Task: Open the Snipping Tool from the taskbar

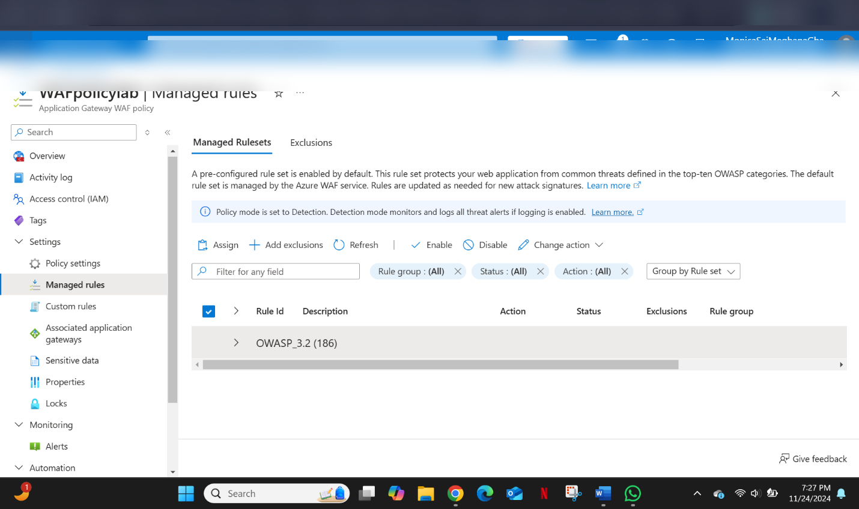Action: (574, 493)
